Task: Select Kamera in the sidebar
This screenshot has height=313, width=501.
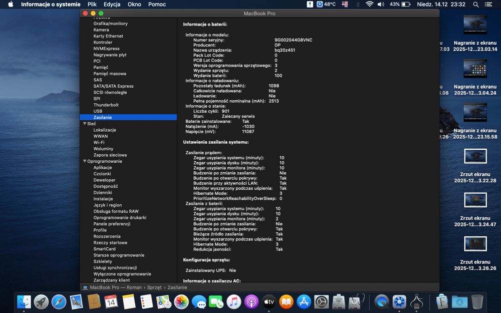Action: (x=101, y=30)
